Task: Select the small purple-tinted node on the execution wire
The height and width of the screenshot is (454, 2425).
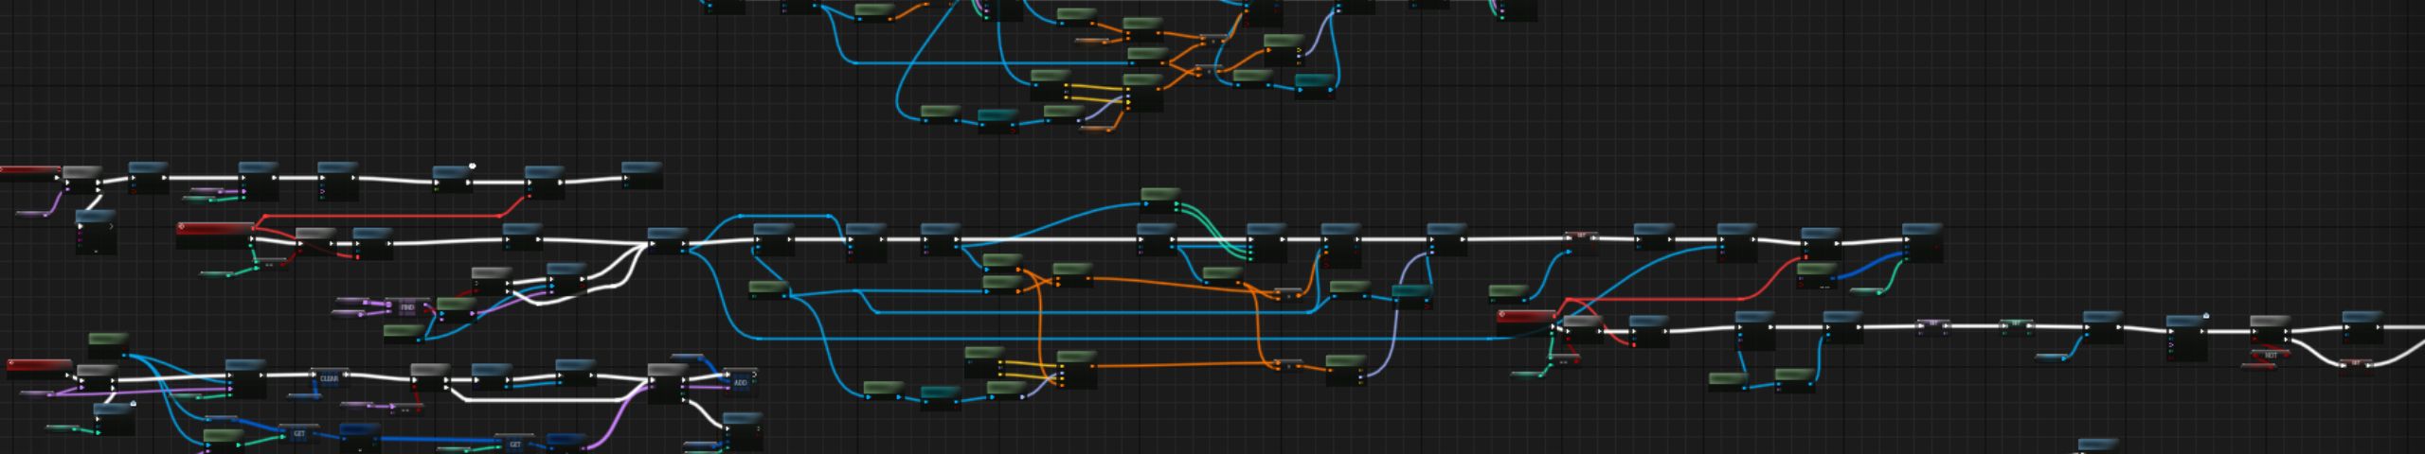Action: click(1932, 326)
